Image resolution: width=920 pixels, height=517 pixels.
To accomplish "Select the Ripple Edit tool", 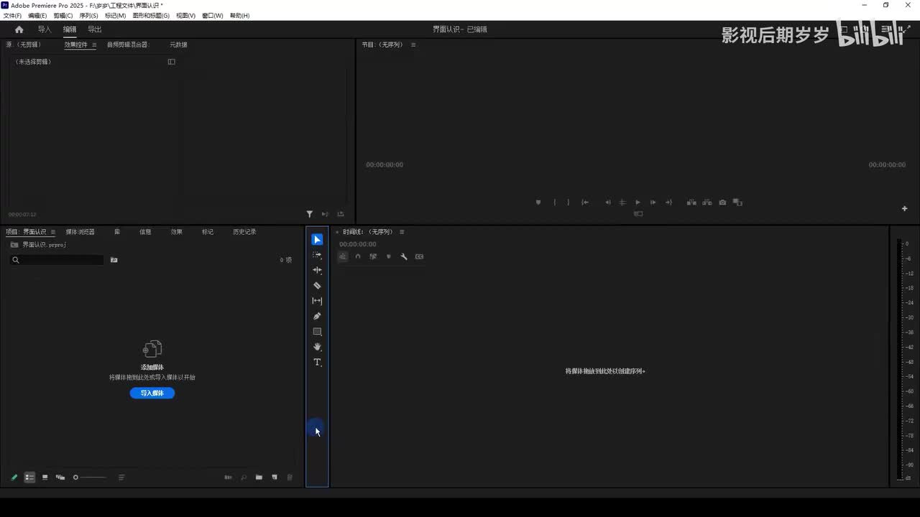I will click(x=317, y=270).
